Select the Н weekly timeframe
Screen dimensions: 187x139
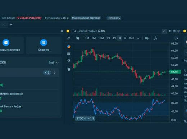tap(125, 38)
